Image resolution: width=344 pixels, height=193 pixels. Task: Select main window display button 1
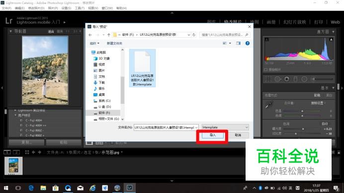pos(7,152)
